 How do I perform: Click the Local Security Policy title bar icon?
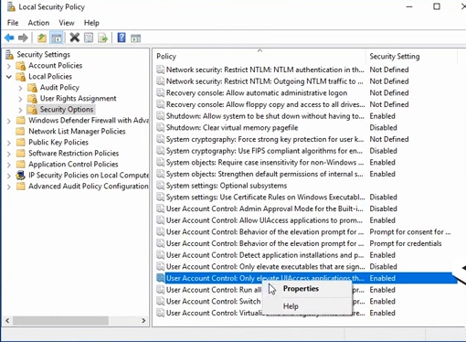[x=11, y=6]
